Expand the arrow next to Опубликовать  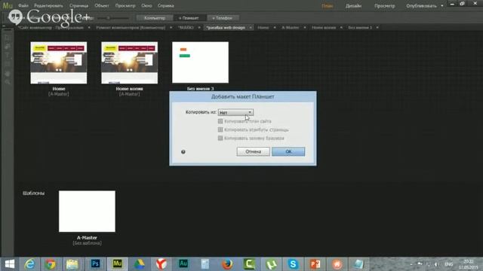pos(442,6)
